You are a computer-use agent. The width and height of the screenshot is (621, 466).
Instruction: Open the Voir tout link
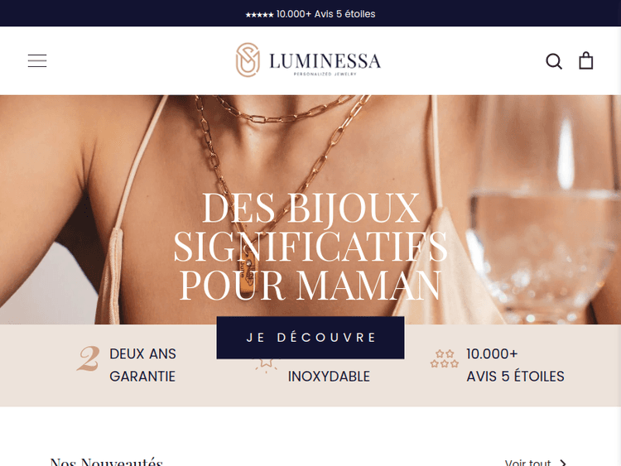[528, 462]
